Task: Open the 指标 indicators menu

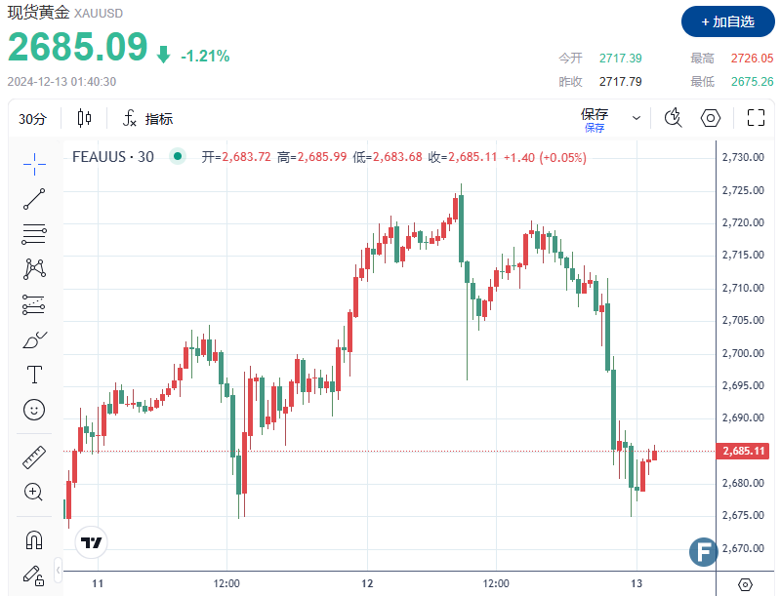Action: pos(148,119)
